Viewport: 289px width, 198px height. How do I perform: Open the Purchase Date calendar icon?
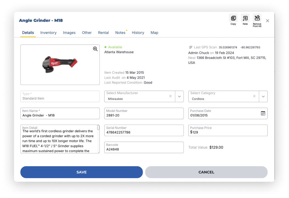pyautogui.click(x=263, y=113)
